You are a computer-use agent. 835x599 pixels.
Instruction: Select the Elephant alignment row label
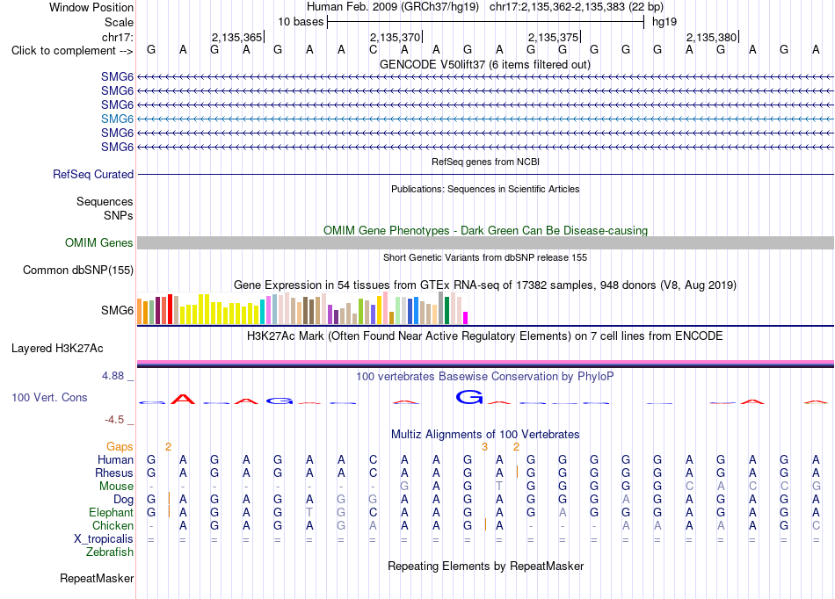[x=111, y=513]
